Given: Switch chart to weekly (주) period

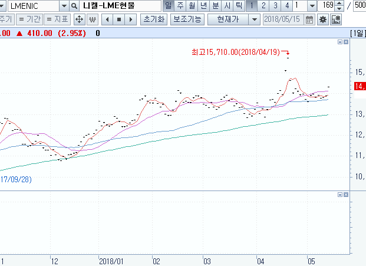Looking at the screenshot, I should click(180, 6).
